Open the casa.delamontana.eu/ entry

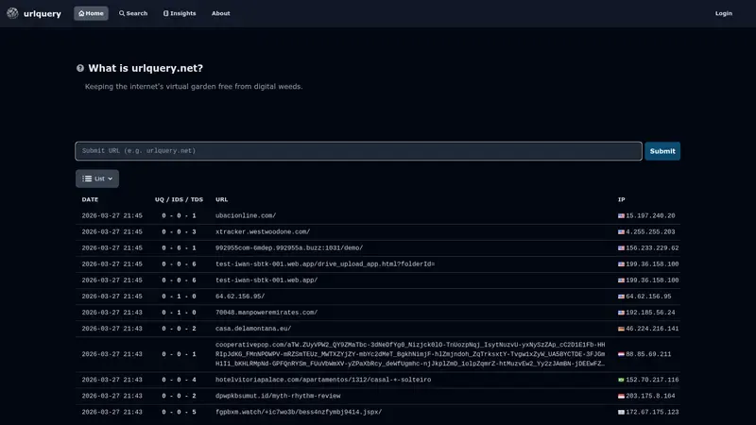(253, 329)
